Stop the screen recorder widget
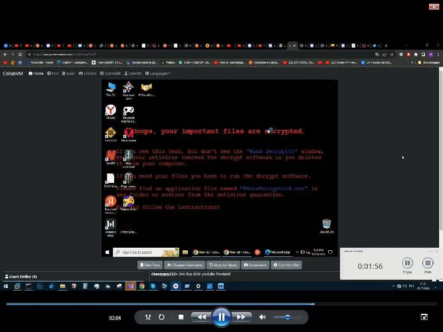443x332 pixels. click(x=428, y=263)
